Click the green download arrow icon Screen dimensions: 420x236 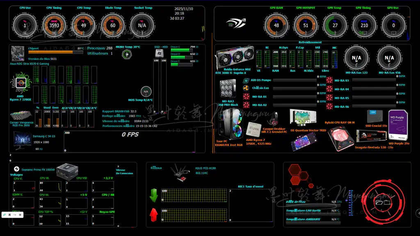click(x=153, y=195)
